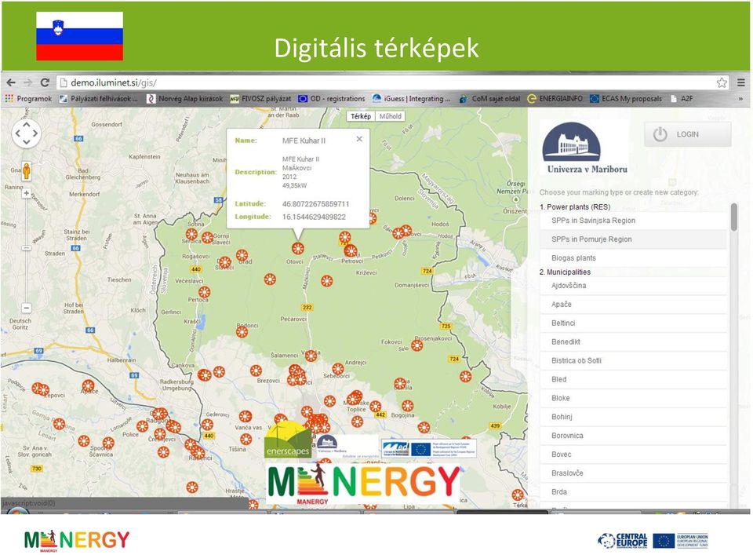Select Benedikt municipality
This screenshot has height=555, width=753.
633,341
